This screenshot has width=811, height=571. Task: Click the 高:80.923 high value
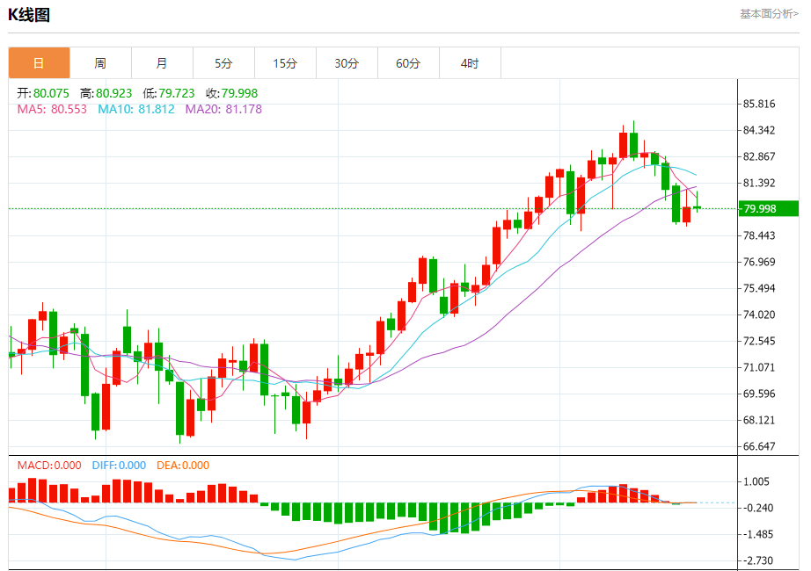point(106,93)
